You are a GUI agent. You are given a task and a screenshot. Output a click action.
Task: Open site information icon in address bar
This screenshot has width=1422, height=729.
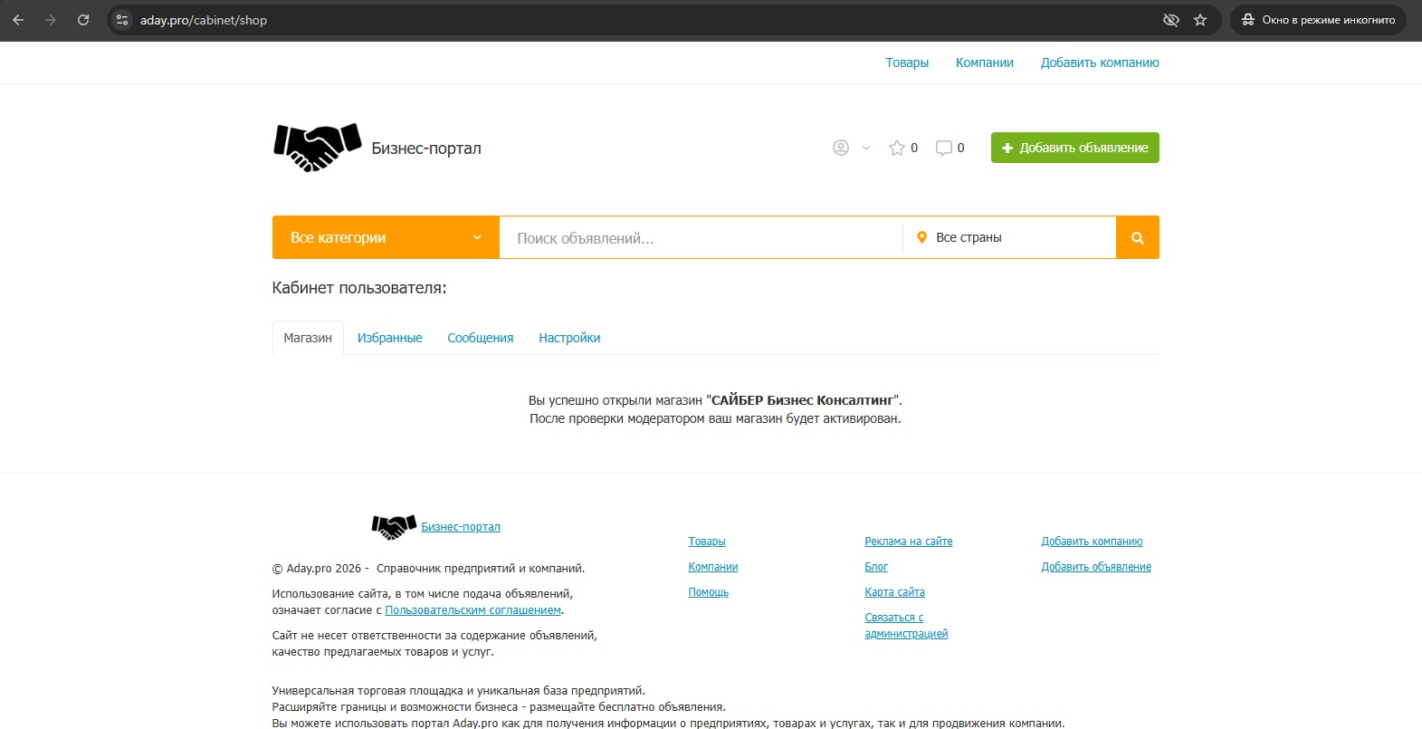pos(122,20)
